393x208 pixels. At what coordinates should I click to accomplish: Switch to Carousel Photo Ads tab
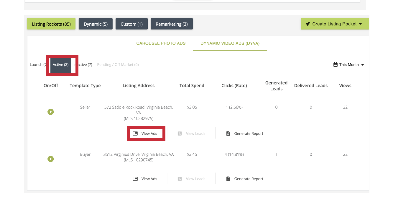[x=161, y=43]
